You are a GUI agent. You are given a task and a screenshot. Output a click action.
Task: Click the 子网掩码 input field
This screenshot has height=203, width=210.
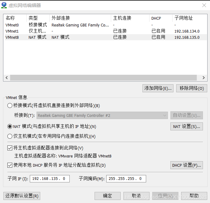tap(126, 179)
